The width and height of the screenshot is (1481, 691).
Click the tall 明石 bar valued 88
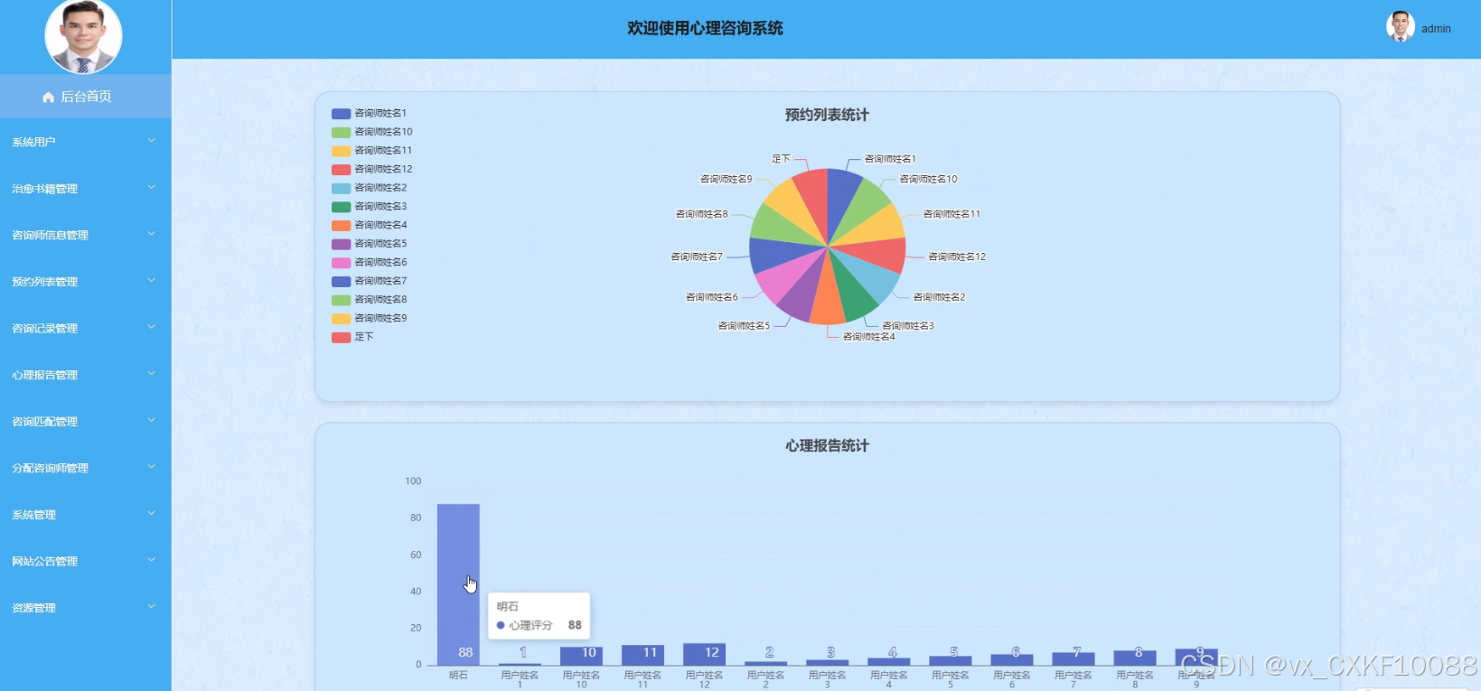[x=458, y=584]
